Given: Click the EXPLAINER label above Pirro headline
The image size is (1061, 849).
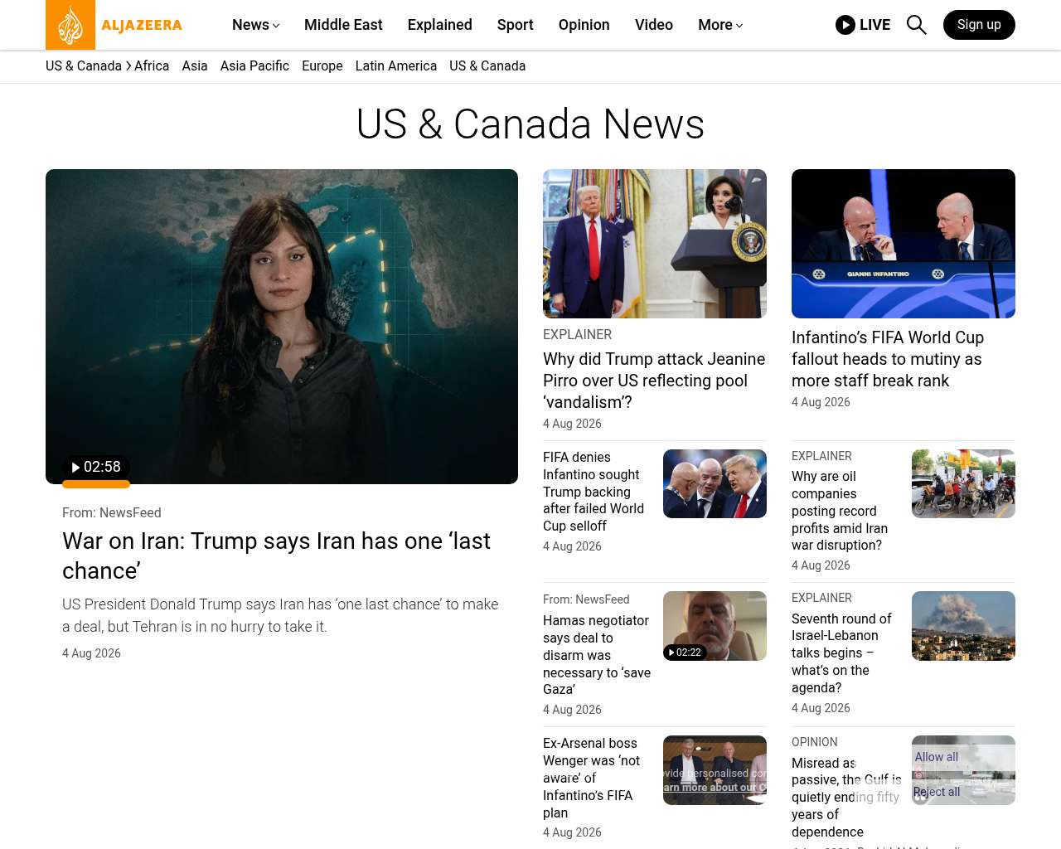Looking at the screenshot, I should click(x=578, y=334).
